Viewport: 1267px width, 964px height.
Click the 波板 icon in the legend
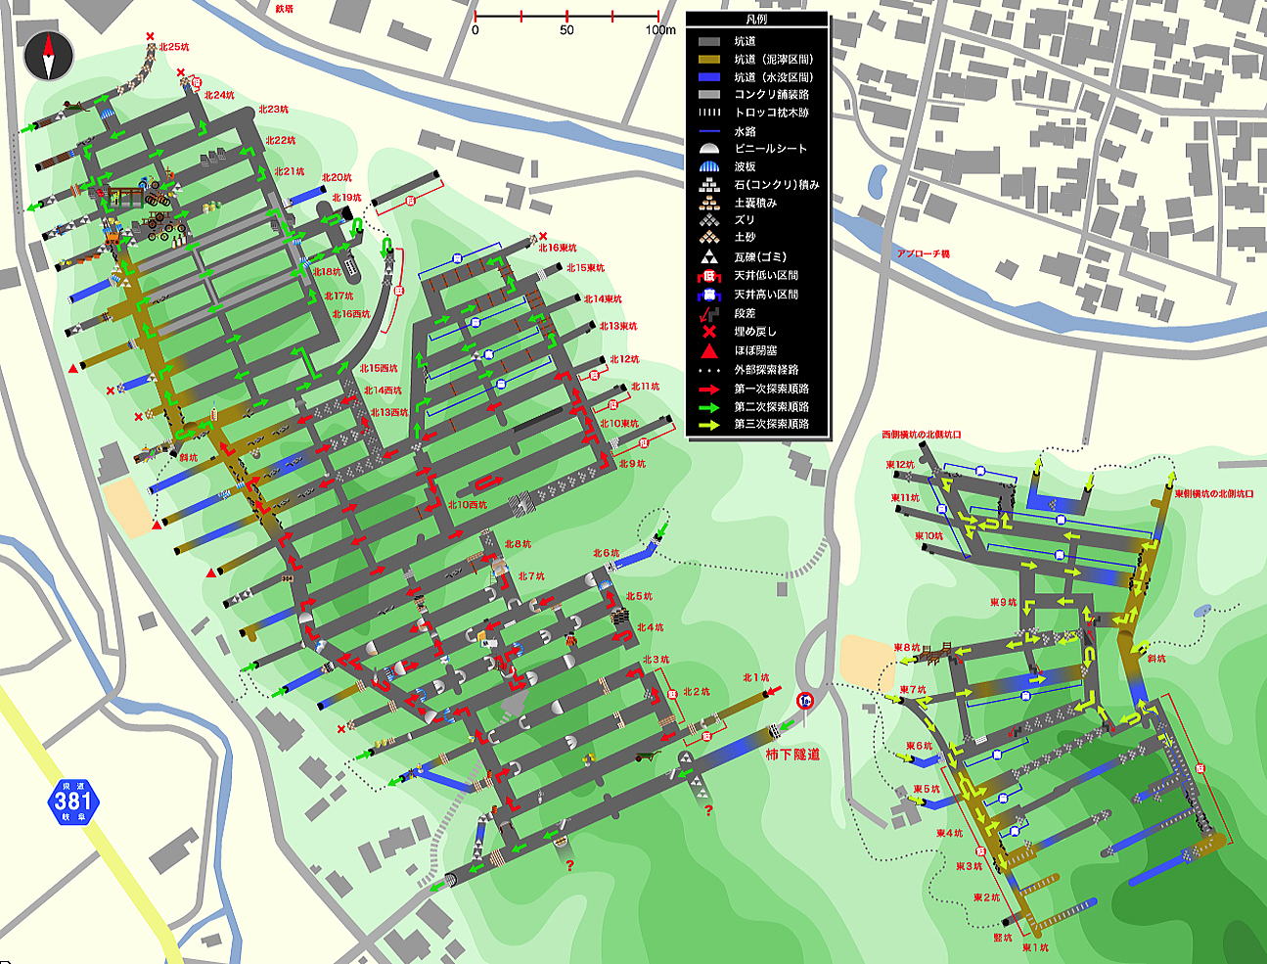[x=709, y=167]
